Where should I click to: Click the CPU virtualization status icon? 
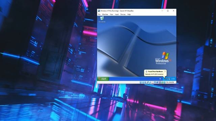(x=160, y=82)
